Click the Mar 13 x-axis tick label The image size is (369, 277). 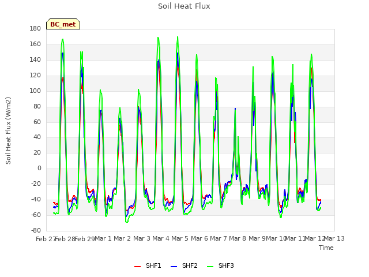[x=334, y=238]
